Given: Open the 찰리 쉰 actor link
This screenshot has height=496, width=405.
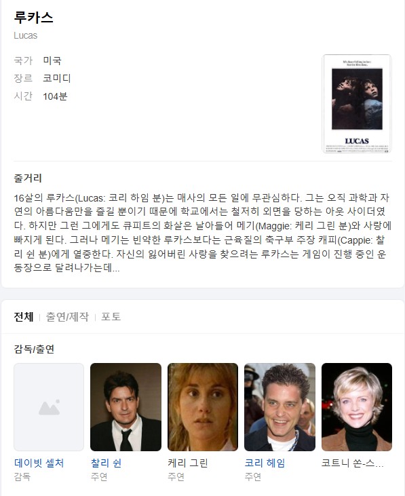Looking at the screenshot, I should tap(106, 463).
